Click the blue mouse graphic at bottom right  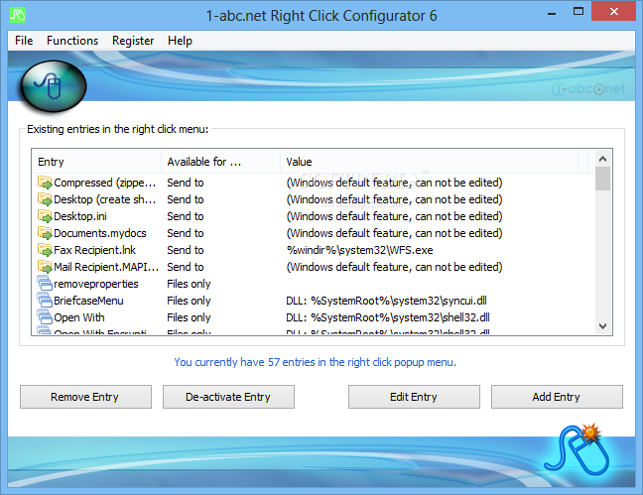click(579, 450)
